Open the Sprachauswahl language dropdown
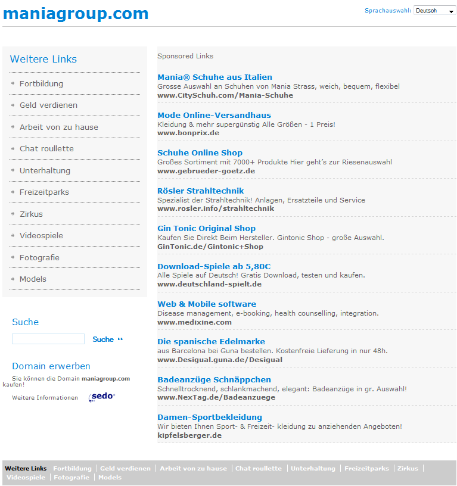The image size is (457, 486). (x=434, y=11)
